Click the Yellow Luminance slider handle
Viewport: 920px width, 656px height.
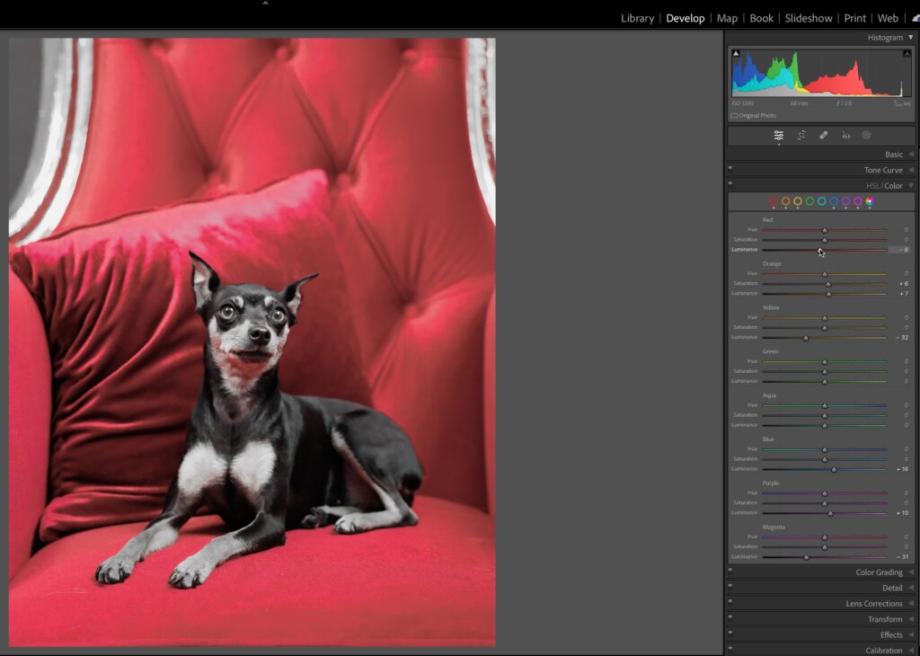tap(806, 338)
